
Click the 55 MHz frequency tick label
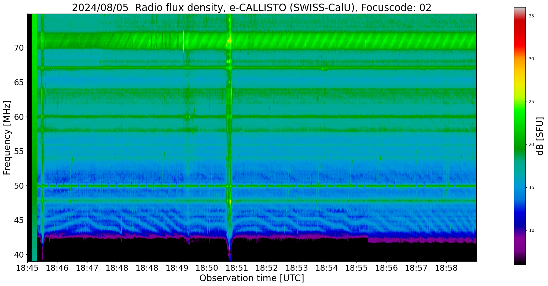19,151
